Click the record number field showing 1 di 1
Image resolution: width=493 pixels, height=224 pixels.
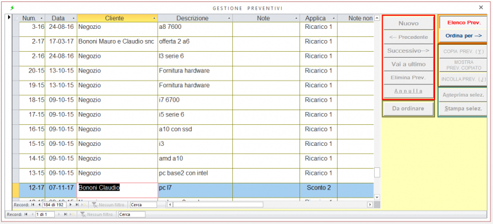pyautogui.click(x=45, y=215)
